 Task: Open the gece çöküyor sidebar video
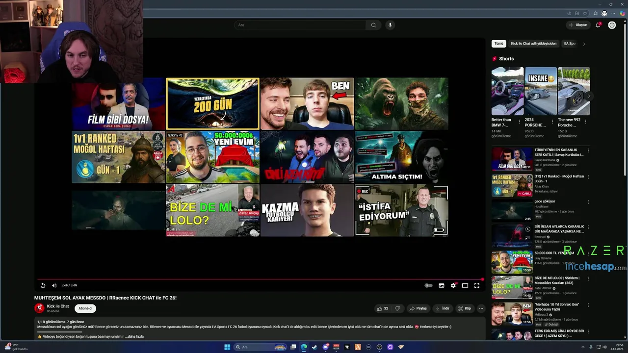tap(512, 210)
